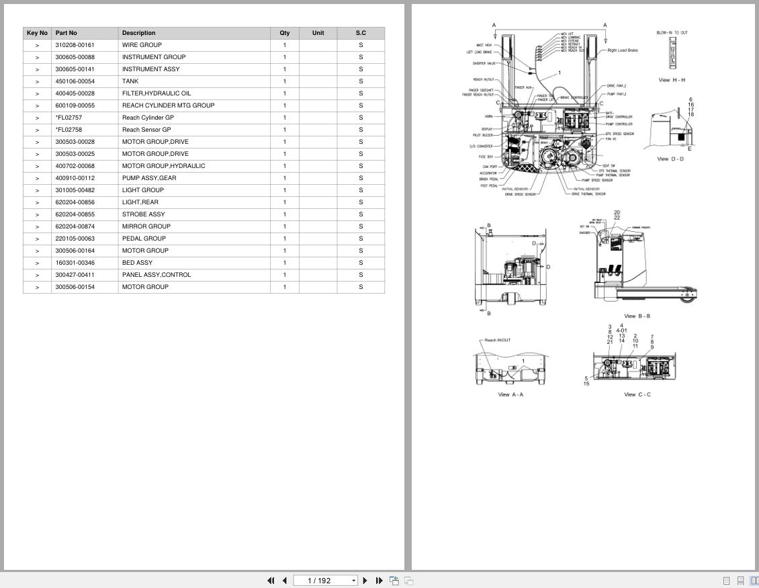Select part number 310208-00161
Viewport: 759px width, 588px height.
coord(75,45)
